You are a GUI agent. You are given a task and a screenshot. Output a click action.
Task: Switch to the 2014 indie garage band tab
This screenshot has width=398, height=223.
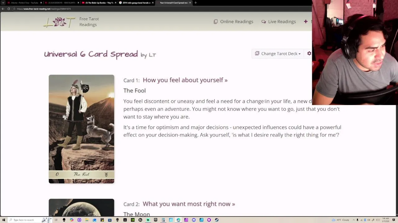coord(136,3)
